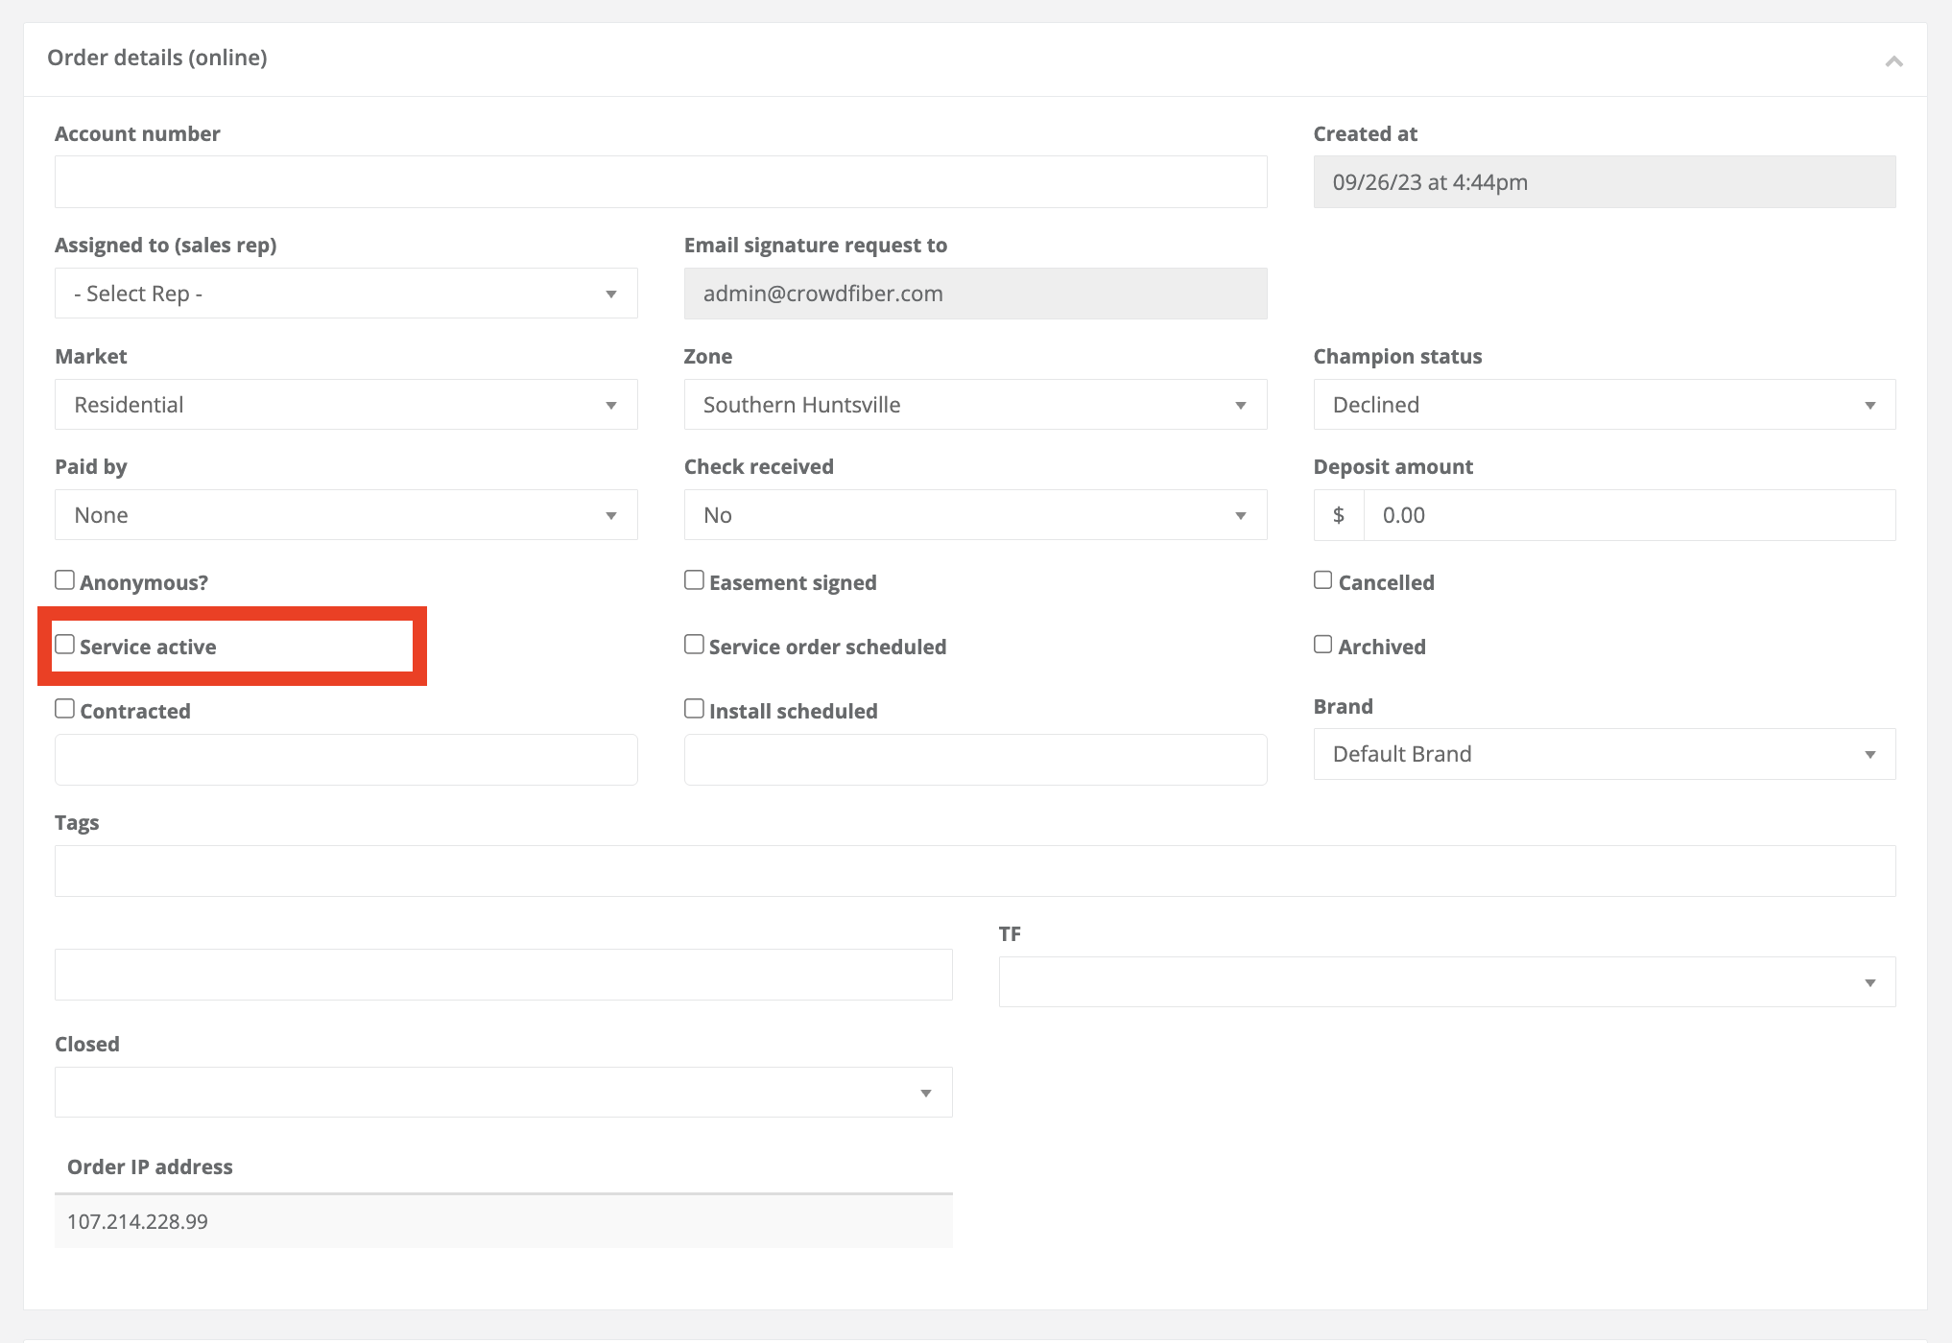Check the Service active checkbox
This screenshot has width=1952, height=1343.
[65, 645]
